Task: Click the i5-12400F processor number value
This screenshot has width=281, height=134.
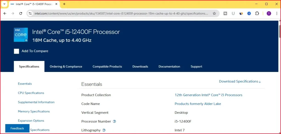Action: [x=183, y=121]
